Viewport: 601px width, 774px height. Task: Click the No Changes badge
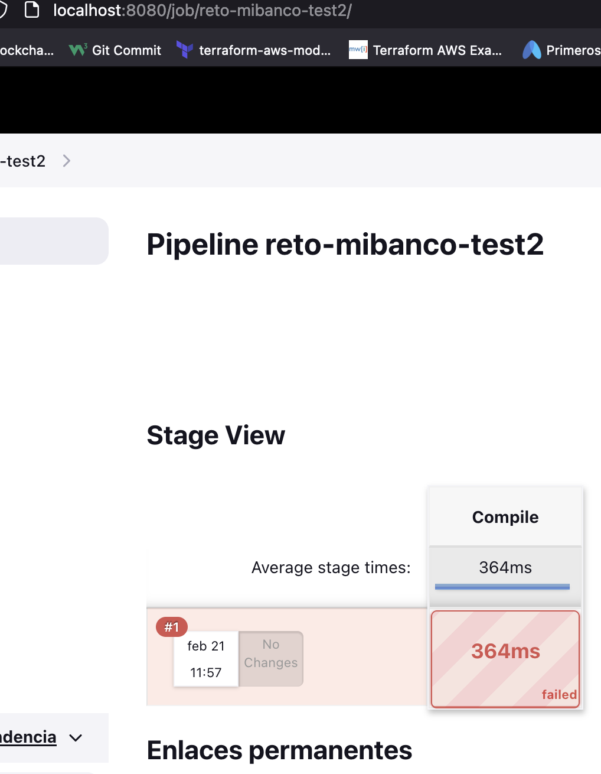(270, 653)
